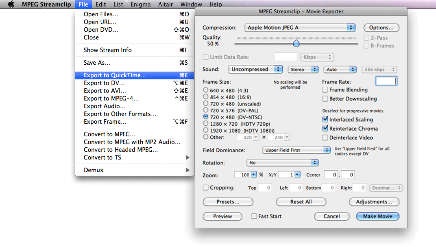The height and width of the screenshot is (247, 436).
Task: Select Export to AVI…
Action: coord(135,91)
